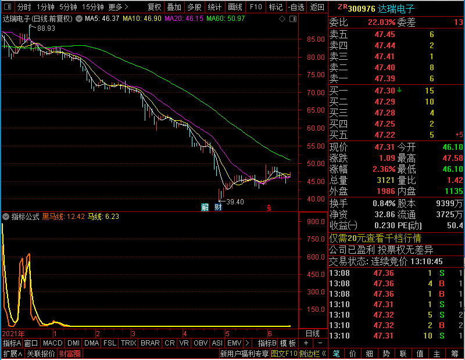Switch indicator to DMA

(91, 343)
